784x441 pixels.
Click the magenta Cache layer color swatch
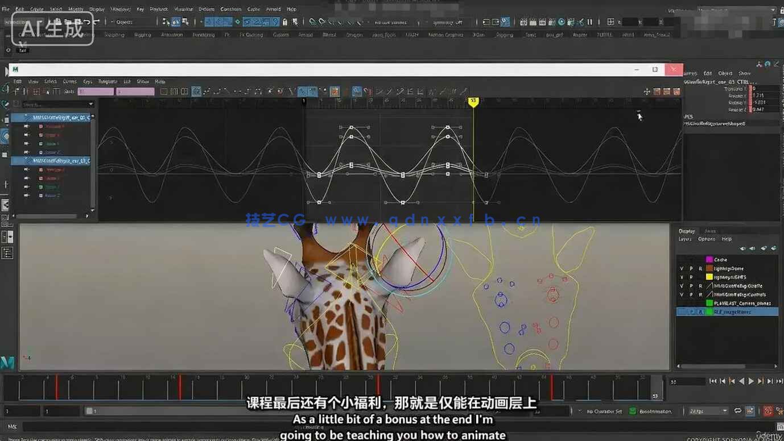click(709, 260)
